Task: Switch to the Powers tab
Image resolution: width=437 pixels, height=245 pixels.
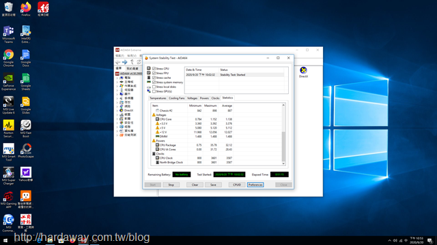Action: (x=204, y=98)
